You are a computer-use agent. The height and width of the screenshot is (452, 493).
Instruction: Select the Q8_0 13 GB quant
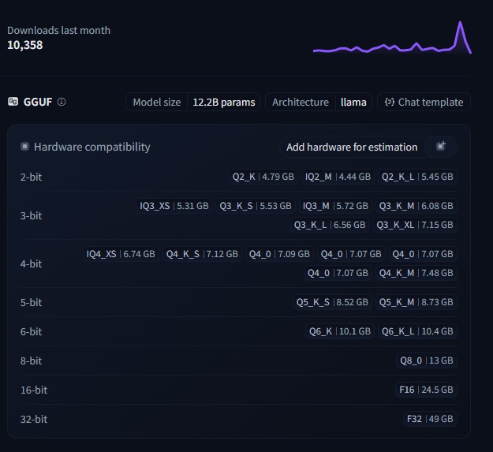coord(426,360)
